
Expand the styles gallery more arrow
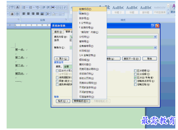168,13
